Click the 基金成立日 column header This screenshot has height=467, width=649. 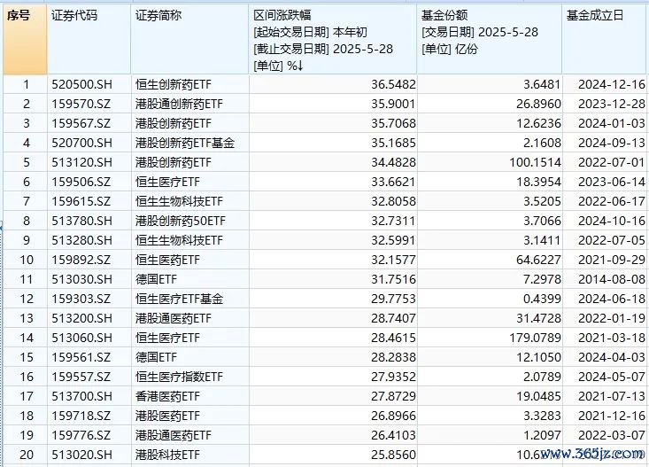[x=606, y=39]
